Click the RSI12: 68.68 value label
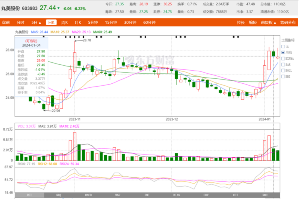 click(47, 164)
